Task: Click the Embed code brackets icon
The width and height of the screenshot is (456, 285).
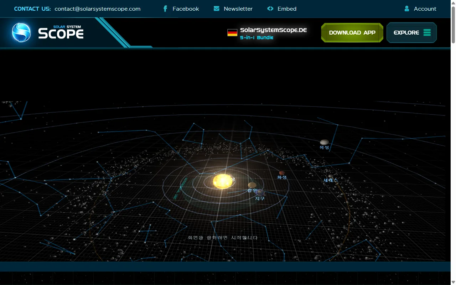Action: tap(270, 9)
